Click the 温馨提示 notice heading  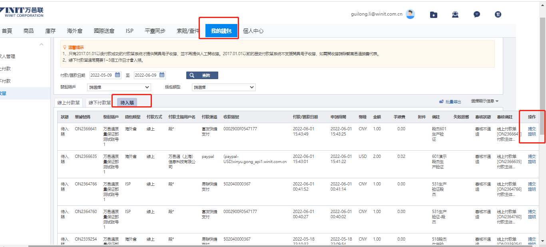click(76, 47)
